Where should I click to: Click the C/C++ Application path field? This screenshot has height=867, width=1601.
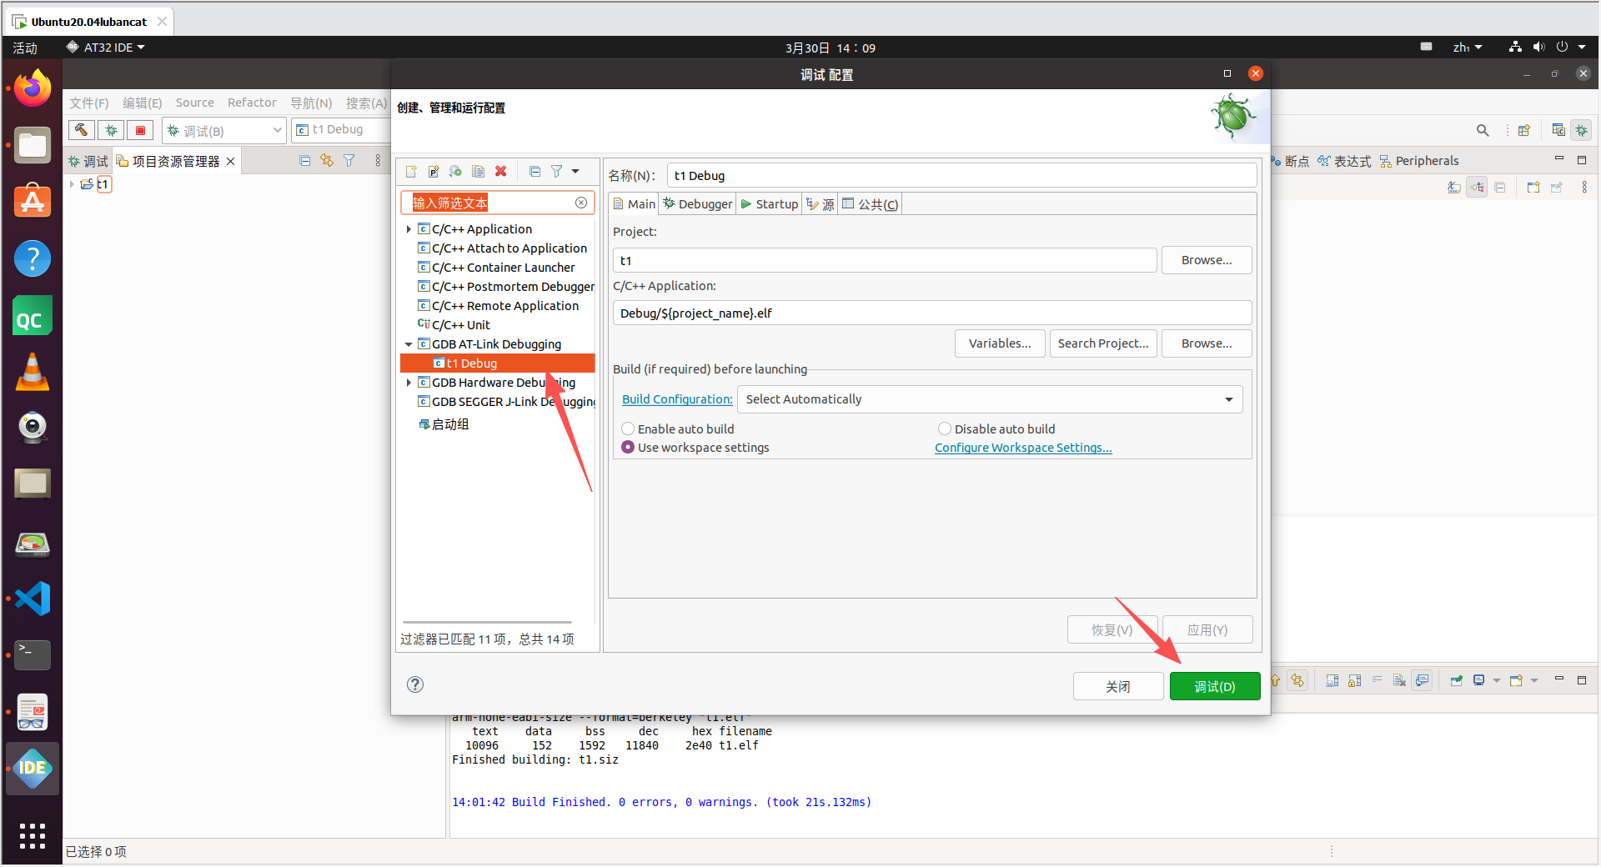(x=932, y=313)
